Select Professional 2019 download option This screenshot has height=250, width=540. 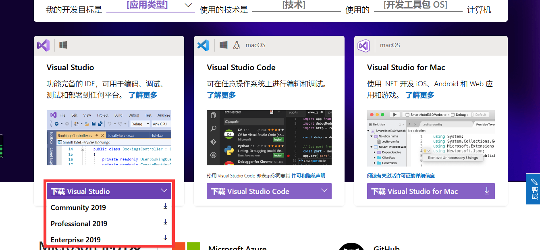click(109, 223)
